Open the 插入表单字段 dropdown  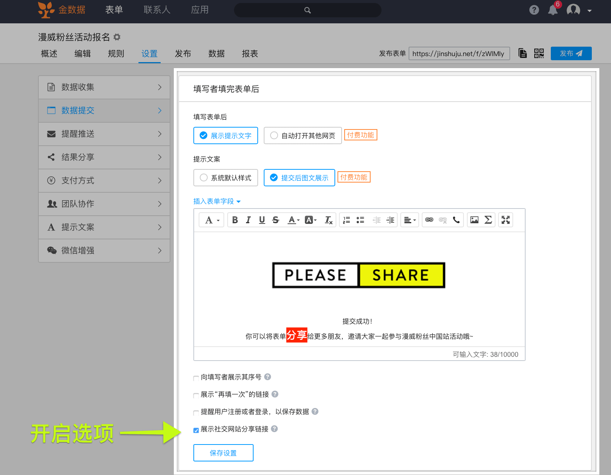[217, 201]
